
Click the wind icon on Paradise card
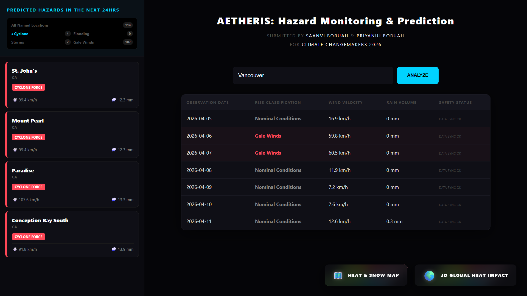[x=15, y=200]
